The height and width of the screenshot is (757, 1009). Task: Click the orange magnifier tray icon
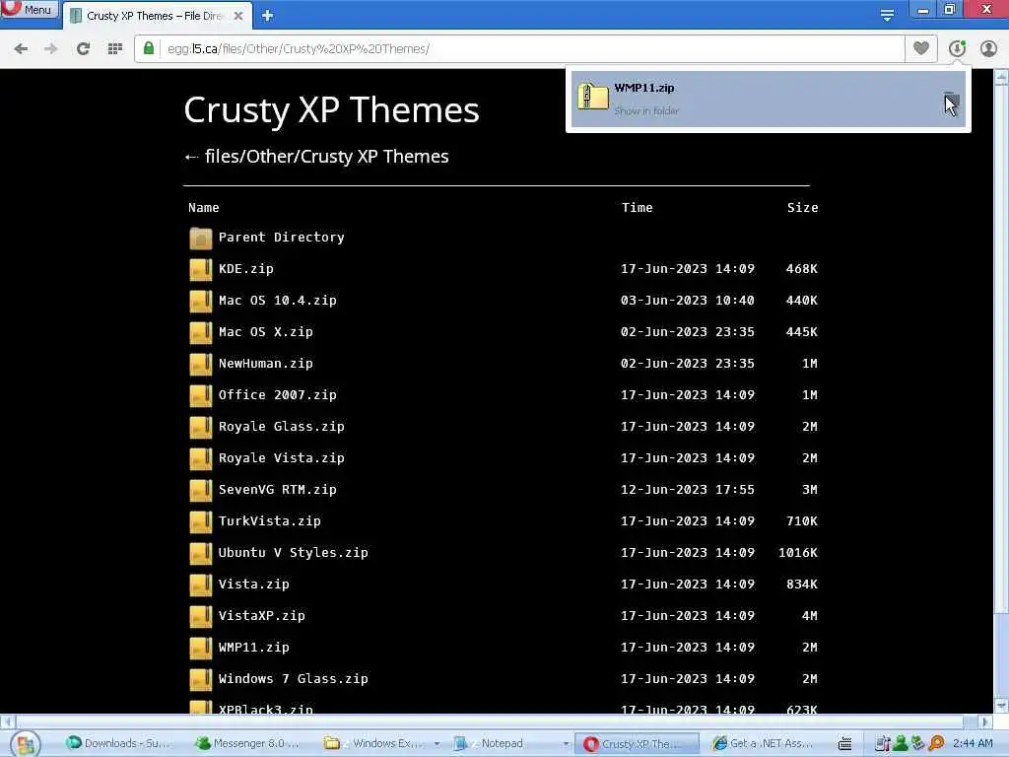pos(936,743)
